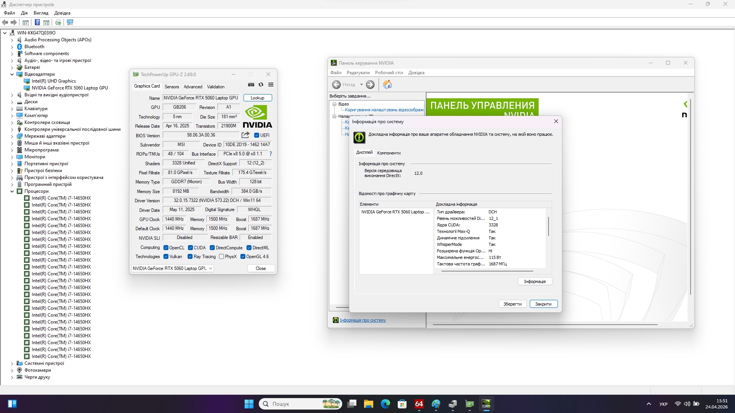The width and height of the screenshot is (735, 413).
Task: Enable the PhysX checkbox
Action: click(x=222, y=257)
